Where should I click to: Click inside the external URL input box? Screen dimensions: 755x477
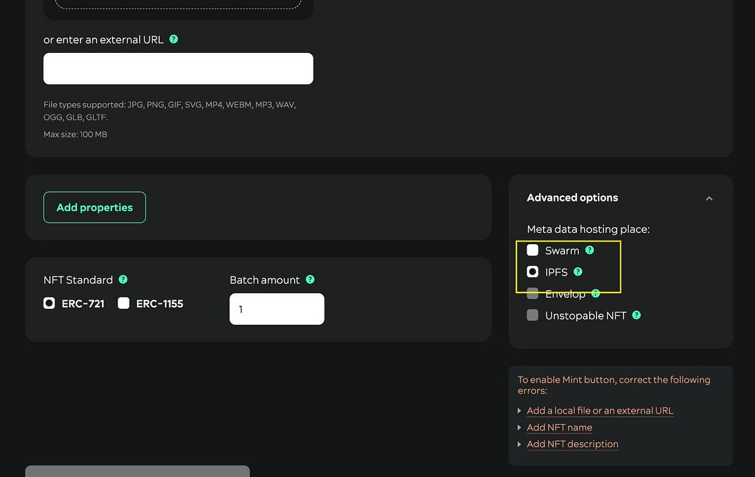click(x=178, y=68)
